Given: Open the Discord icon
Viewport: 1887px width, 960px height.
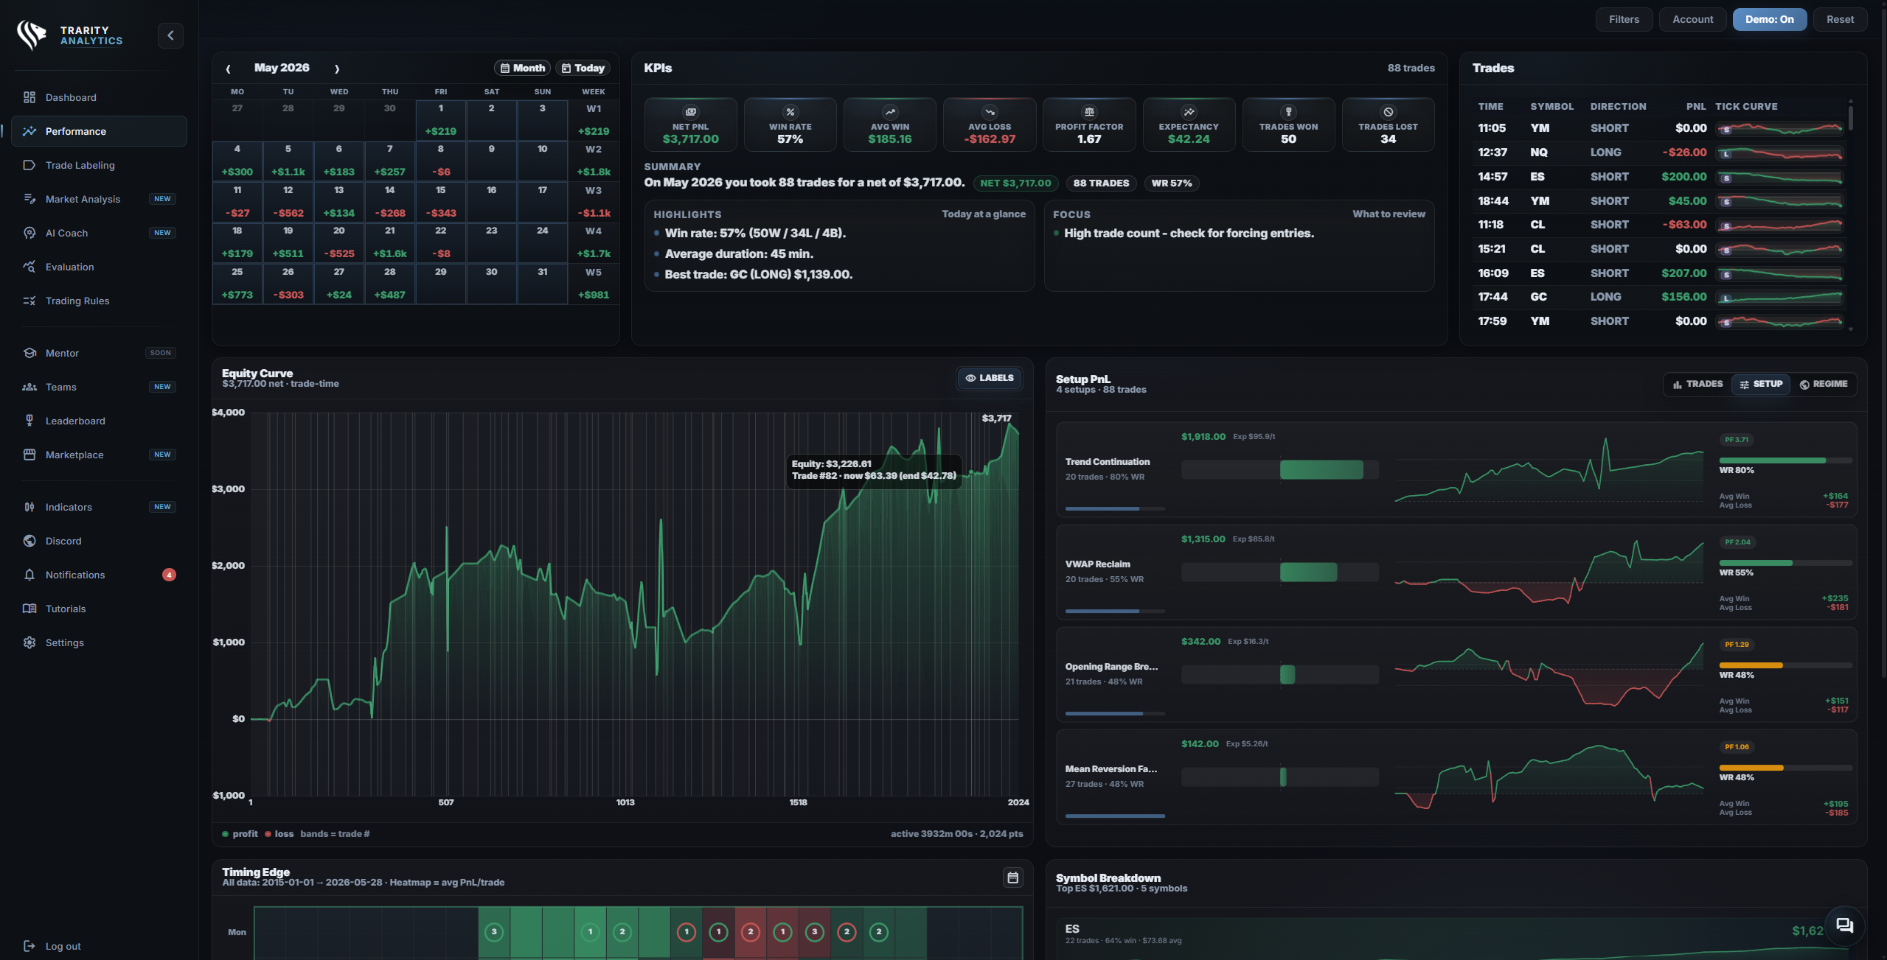Looking at the screenshot, I should 29,541.
